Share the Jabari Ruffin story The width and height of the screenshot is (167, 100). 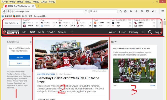[x=153, y=85]
